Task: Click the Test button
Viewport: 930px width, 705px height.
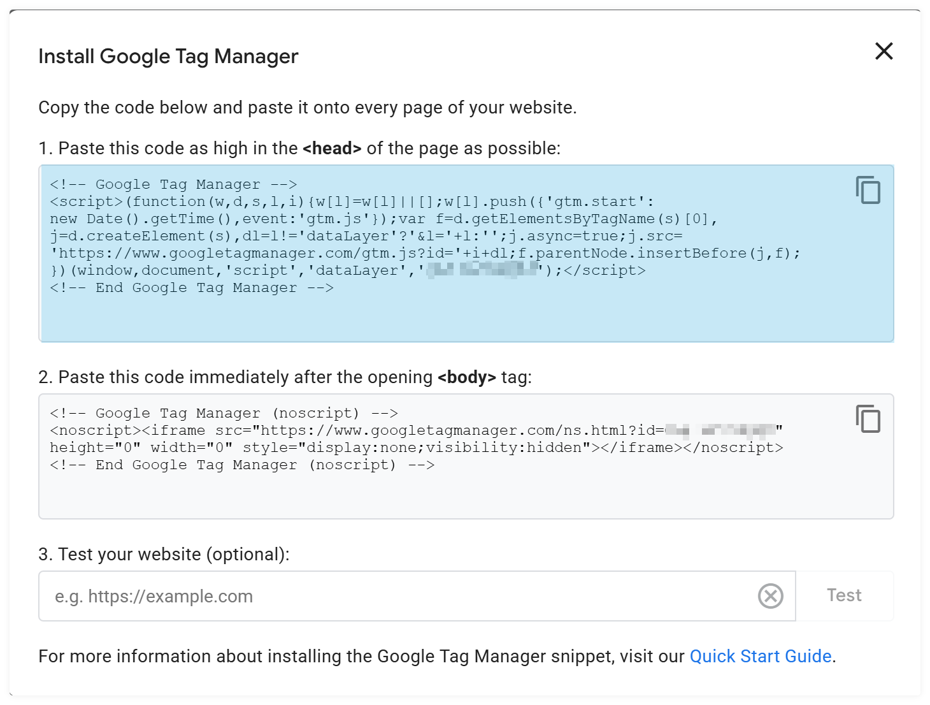Action: click(x=845, y=595)
